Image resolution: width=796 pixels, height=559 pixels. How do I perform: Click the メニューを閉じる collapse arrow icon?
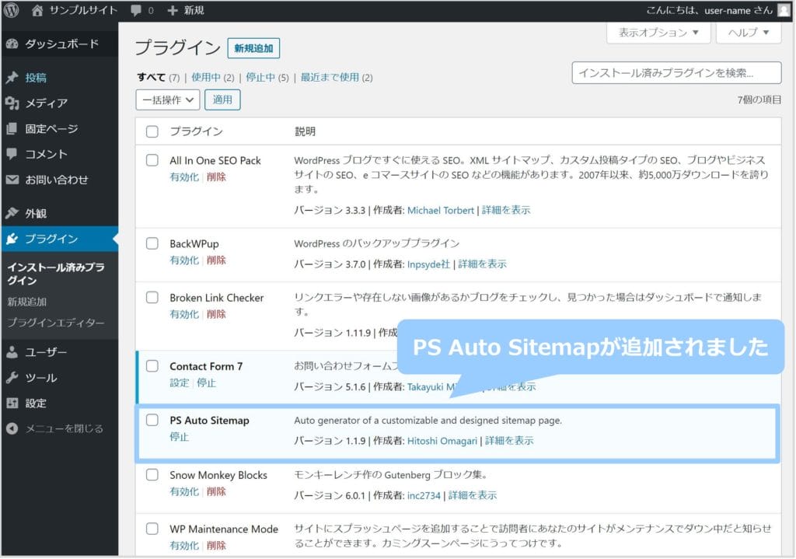12,429
